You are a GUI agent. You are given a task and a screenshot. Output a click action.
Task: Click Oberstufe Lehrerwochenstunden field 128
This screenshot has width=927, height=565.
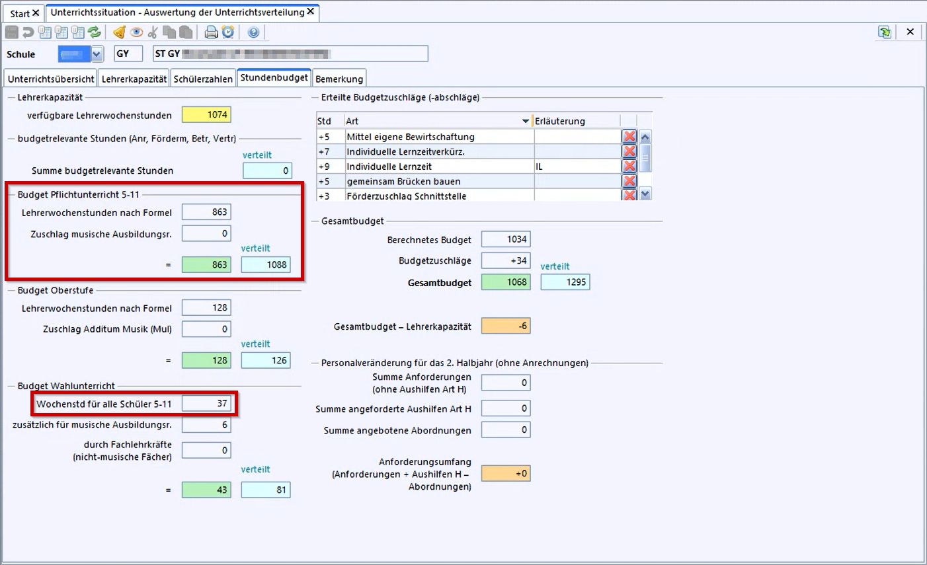206,307
